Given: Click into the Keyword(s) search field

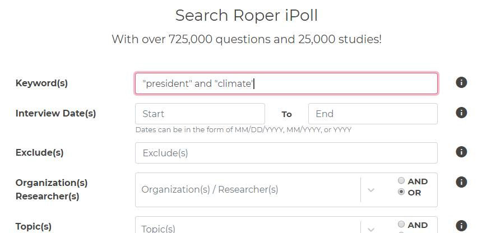Looking at the screenshot, I should (x=286, y=83).
